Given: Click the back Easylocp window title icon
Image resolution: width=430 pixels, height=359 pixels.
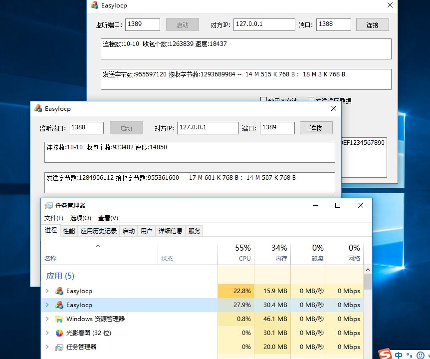Looking at the screenshot, I should pyautogui.click(x=95, y=5).
